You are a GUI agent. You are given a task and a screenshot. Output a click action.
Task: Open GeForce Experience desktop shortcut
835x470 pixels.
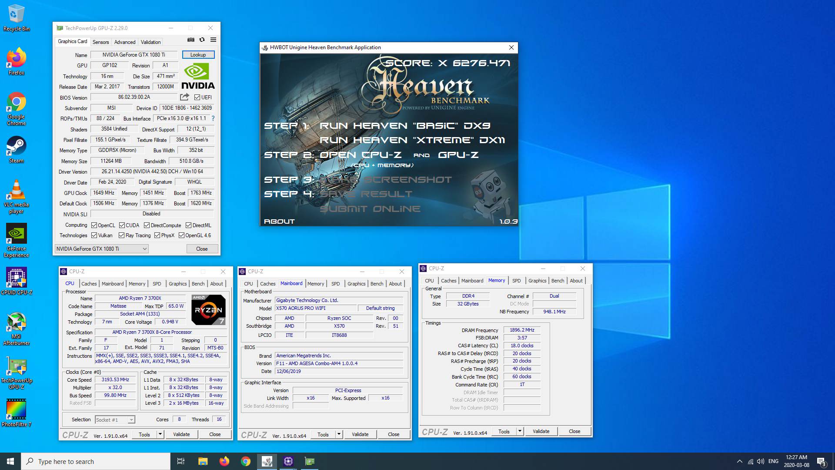[x=17, y=241]
